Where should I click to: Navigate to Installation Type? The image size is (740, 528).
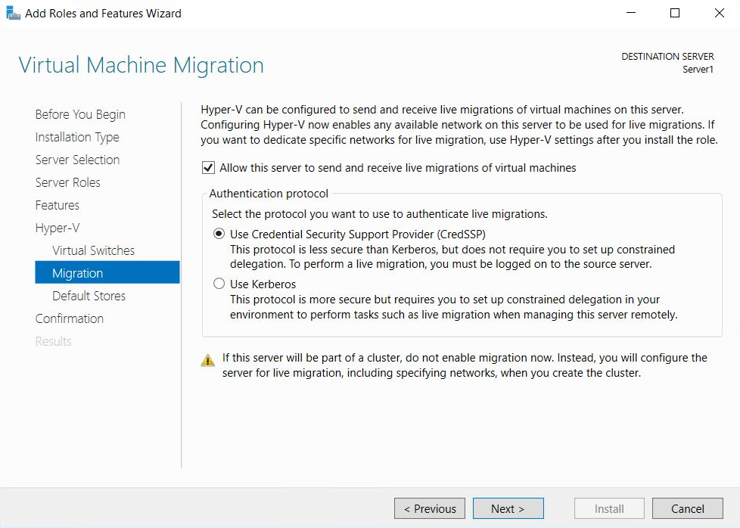[76, 137]
